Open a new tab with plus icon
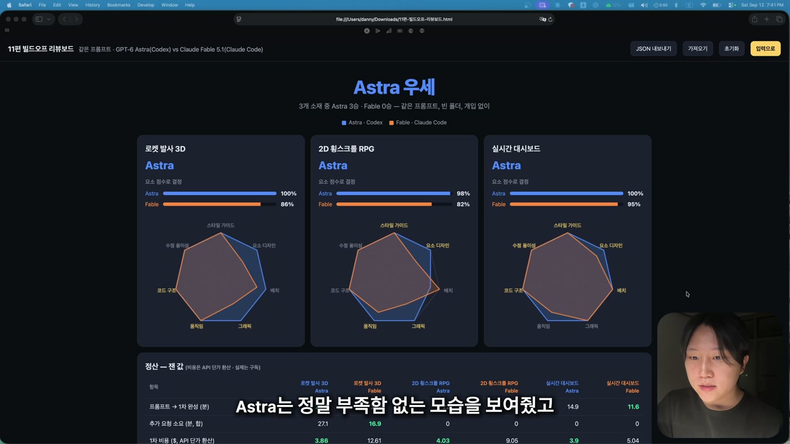The image size is (790, 444). click(x=766, y=19)
